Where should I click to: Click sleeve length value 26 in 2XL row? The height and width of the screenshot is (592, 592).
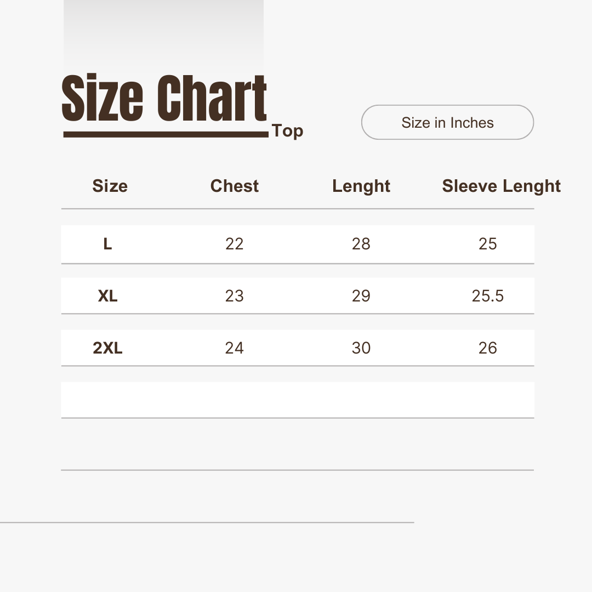coord(487,348)
